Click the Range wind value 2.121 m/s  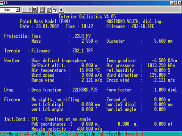pyautogui.click(x=92, y=80)
